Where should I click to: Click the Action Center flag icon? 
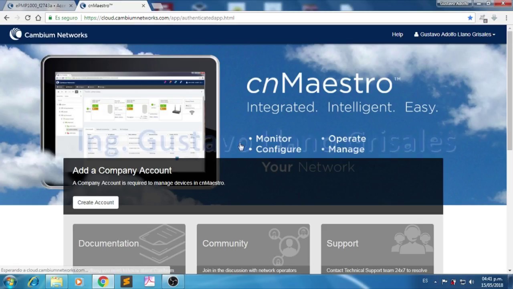pos(444,282)
